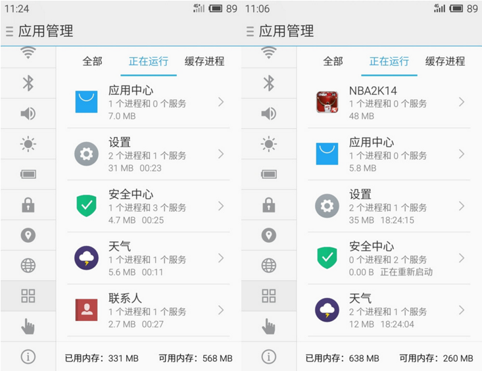
Task: Open the NBA2K14 app icon
Action: point(327,102)
